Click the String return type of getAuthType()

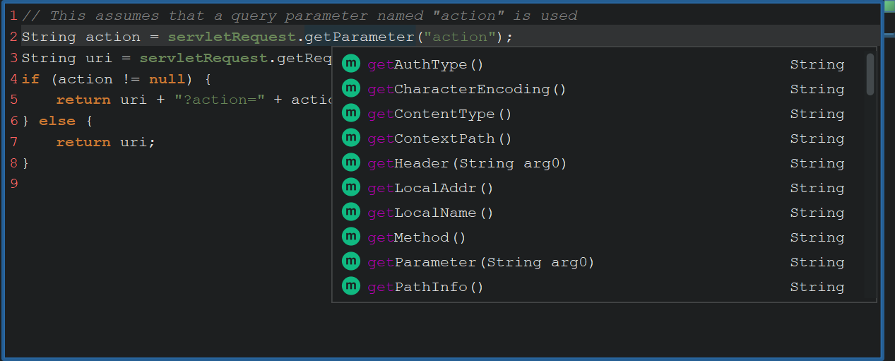(x=817, y=64)
